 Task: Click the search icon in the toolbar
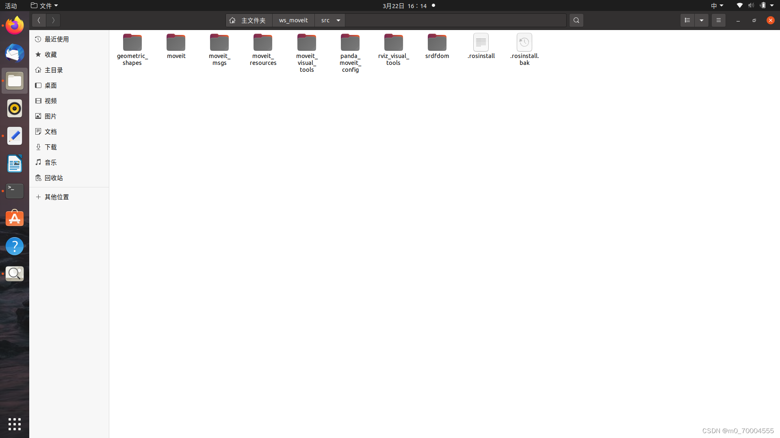click(x=576, y=20)
